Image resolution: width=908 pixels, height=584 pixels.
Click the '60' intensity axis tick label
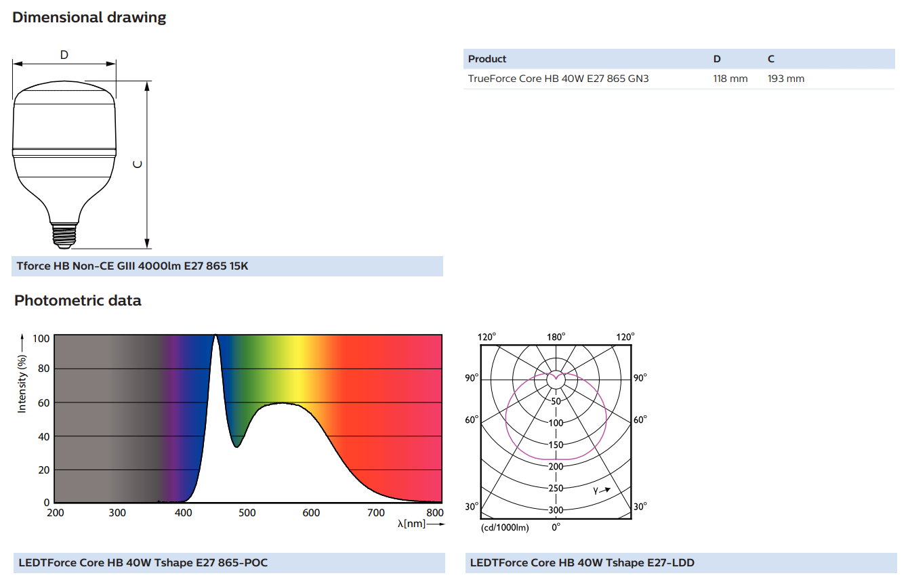point(44,402)
